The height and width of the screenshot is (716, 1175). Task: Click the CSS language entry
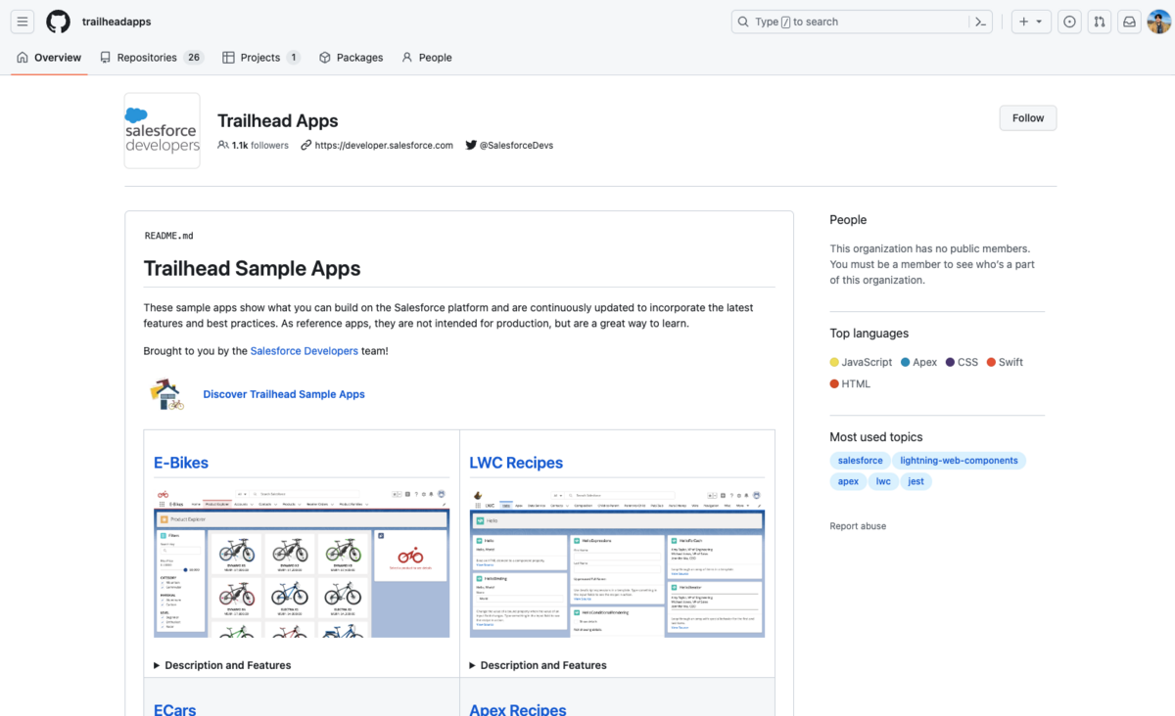click(962, 362)
